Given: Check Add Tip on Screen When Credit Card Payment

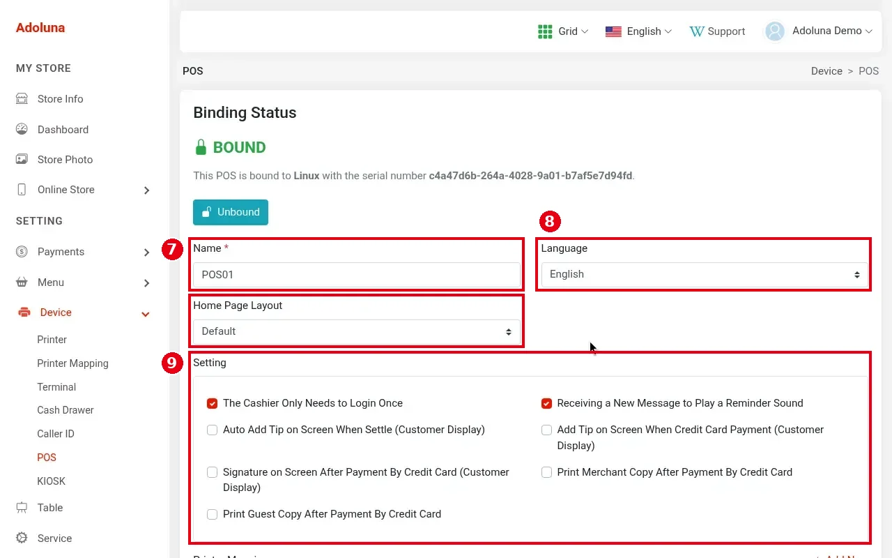Looking at the screenshot, I should click(x=547, y=430).
